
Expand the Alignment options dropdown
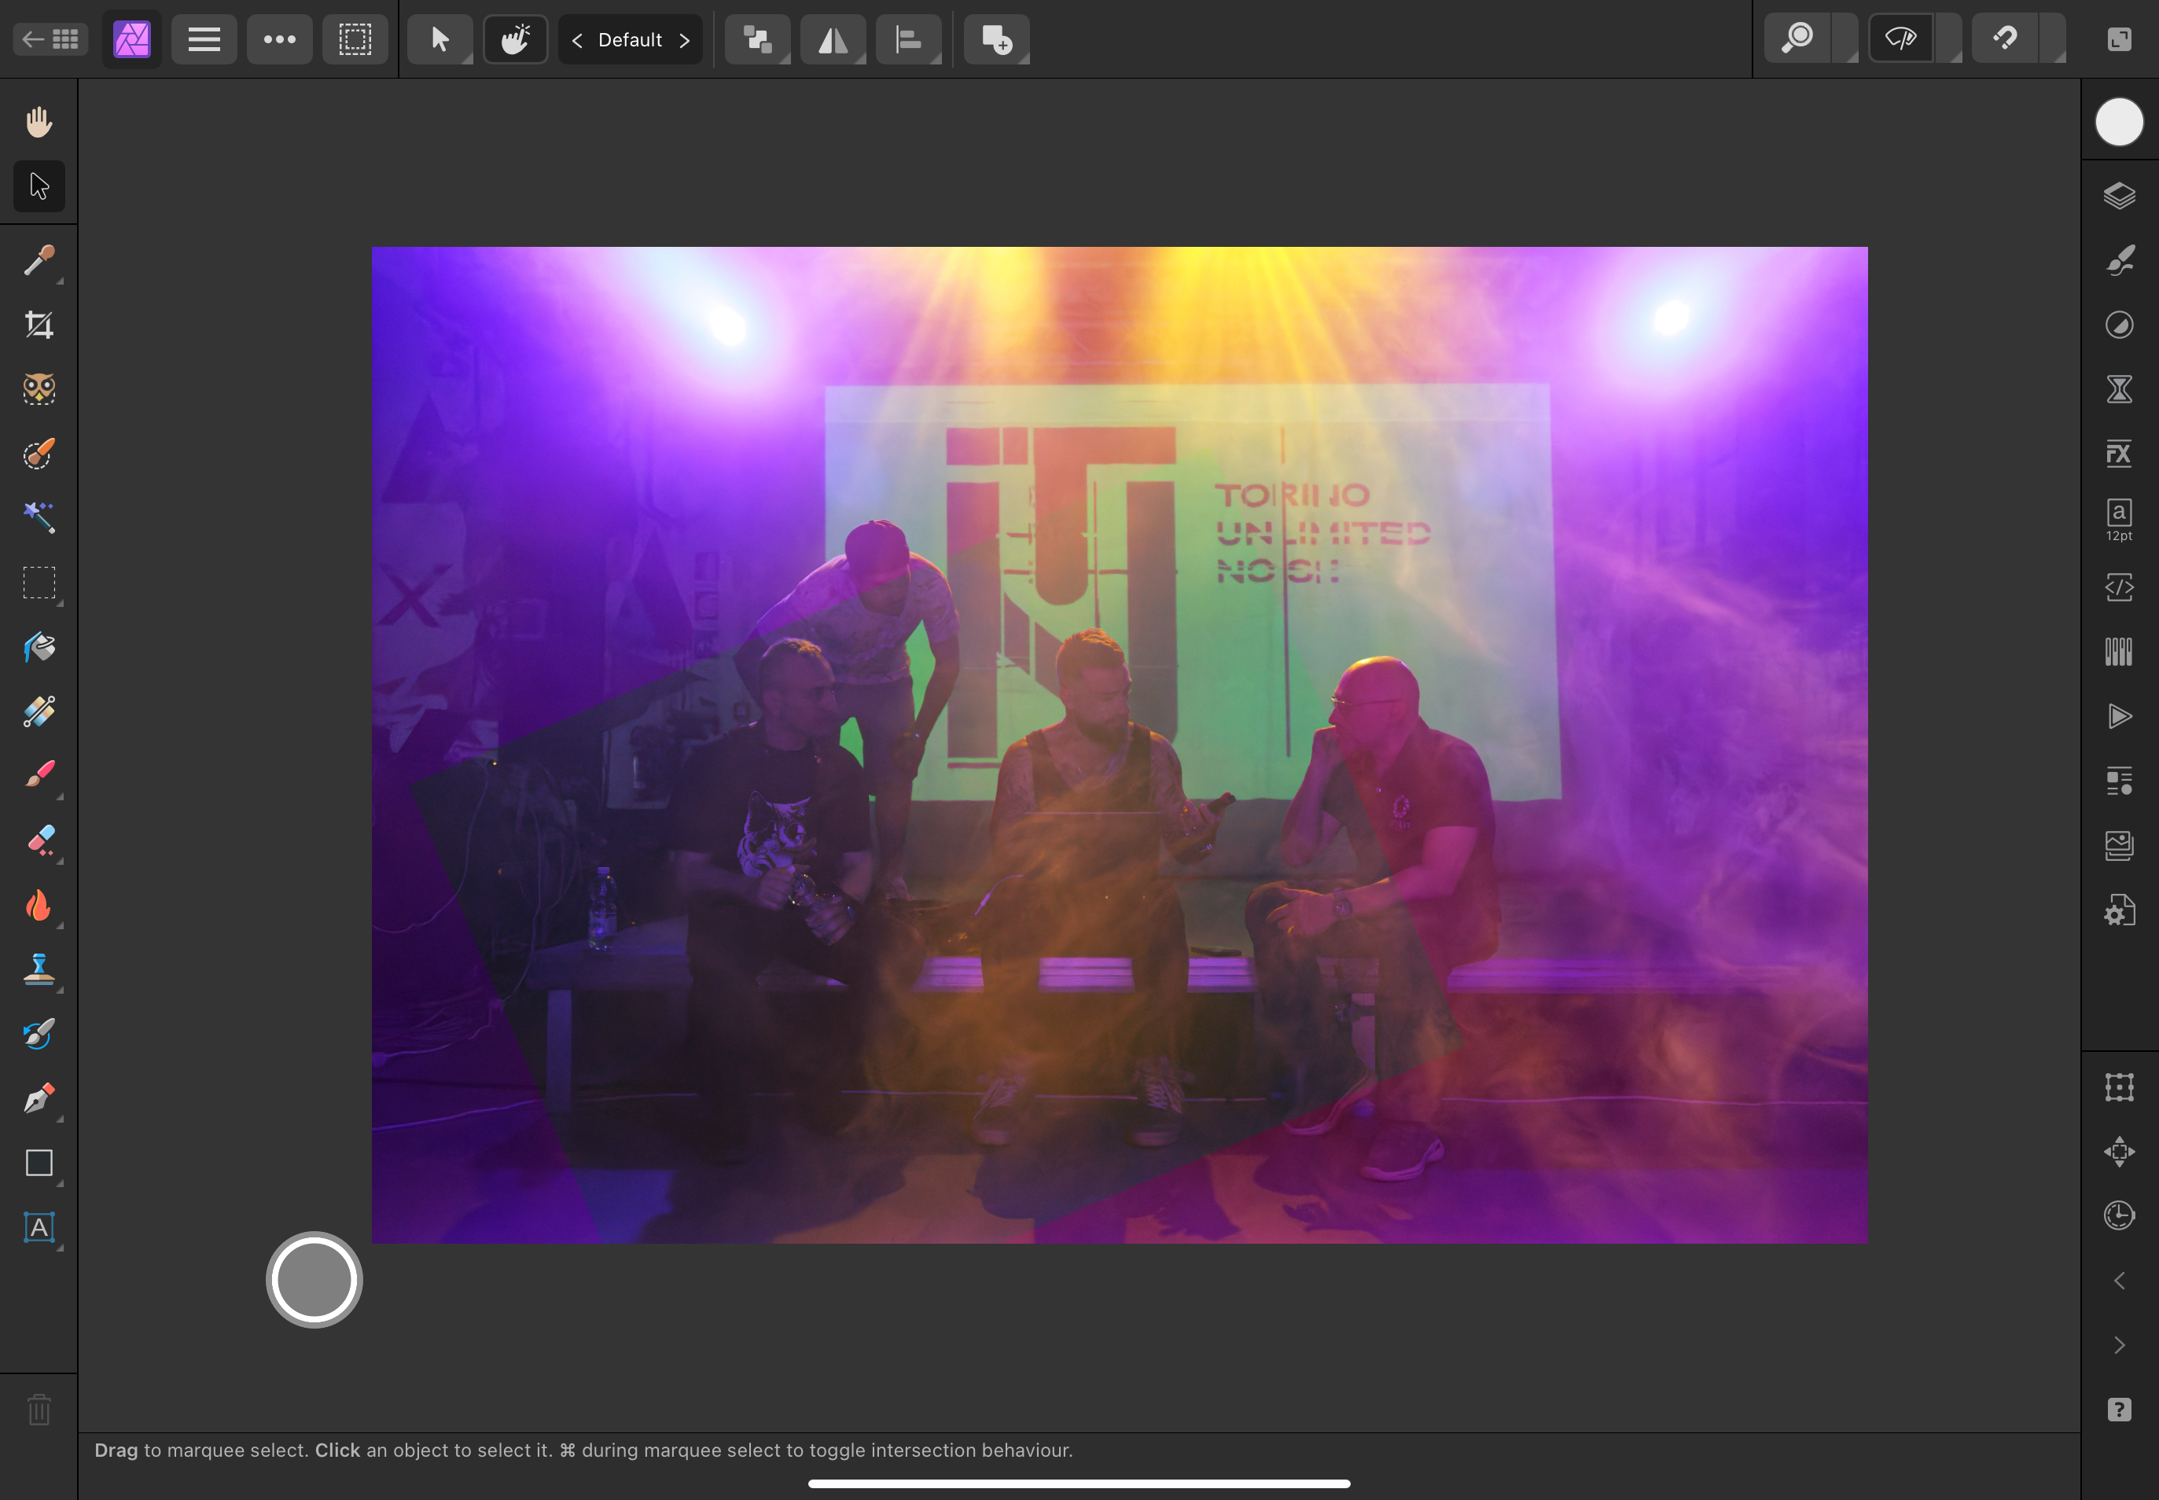pos(909,39)
